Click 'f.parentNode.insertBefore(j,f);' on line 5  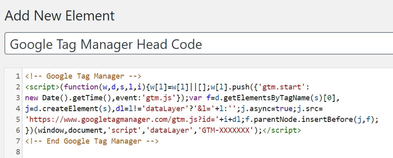click(312, 120)
